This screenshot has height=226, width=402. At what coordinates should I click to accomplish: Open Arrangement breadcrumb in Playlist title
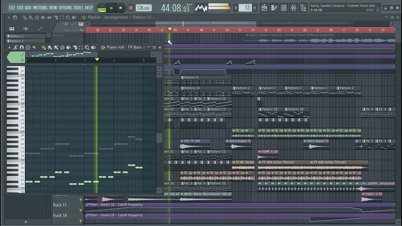[116, 17]
